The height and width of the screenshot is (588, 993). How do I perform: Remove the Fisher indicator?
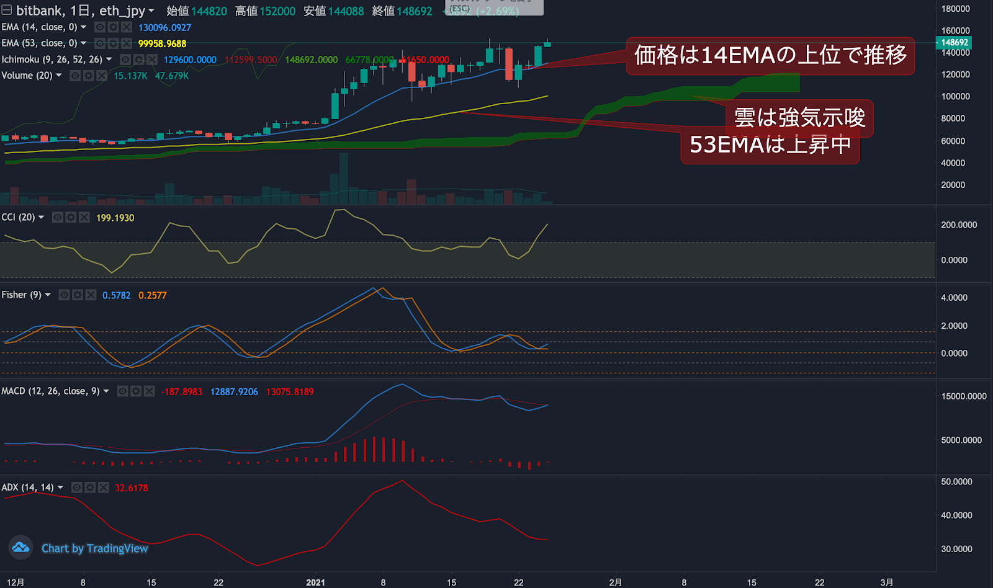tap(91, 295)
